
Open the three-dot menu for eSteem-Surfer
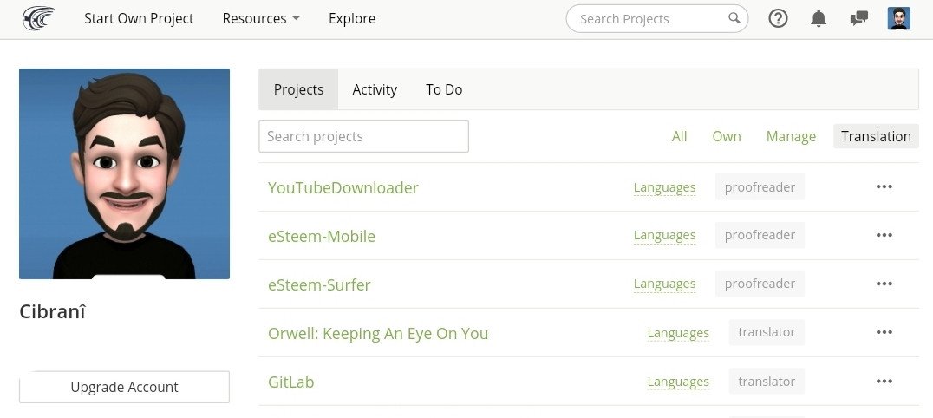pyautogui.click(x=884, y=284)
